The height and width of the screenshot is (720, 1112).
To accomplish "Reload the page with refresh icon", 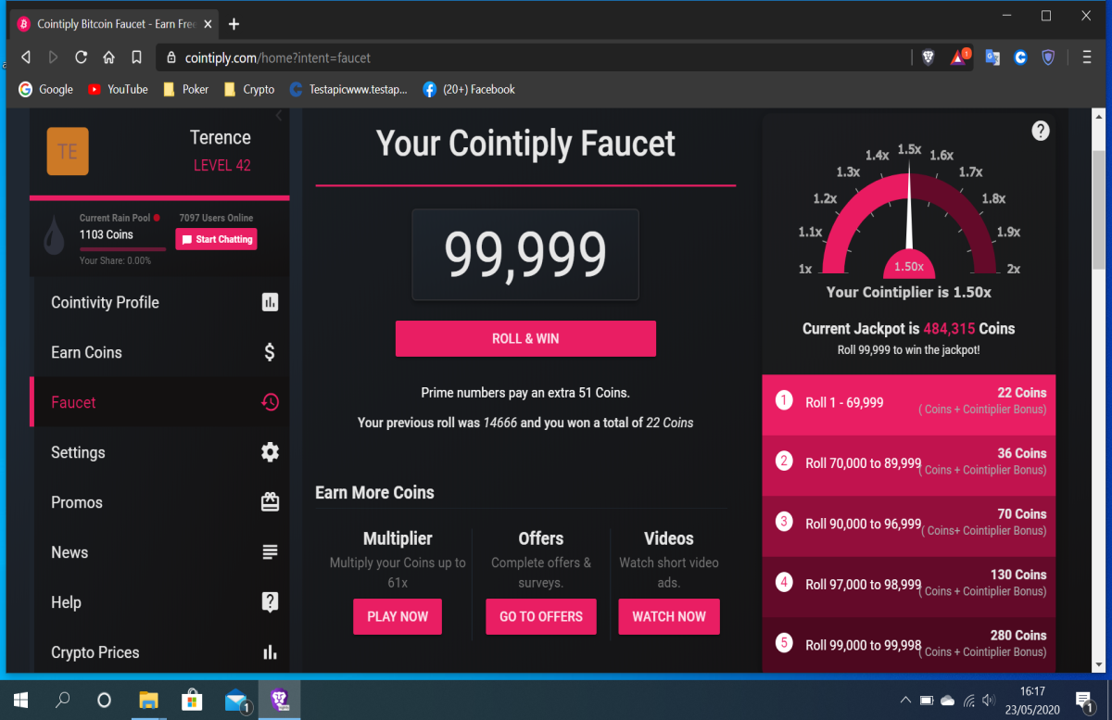I will click(81, 57).
